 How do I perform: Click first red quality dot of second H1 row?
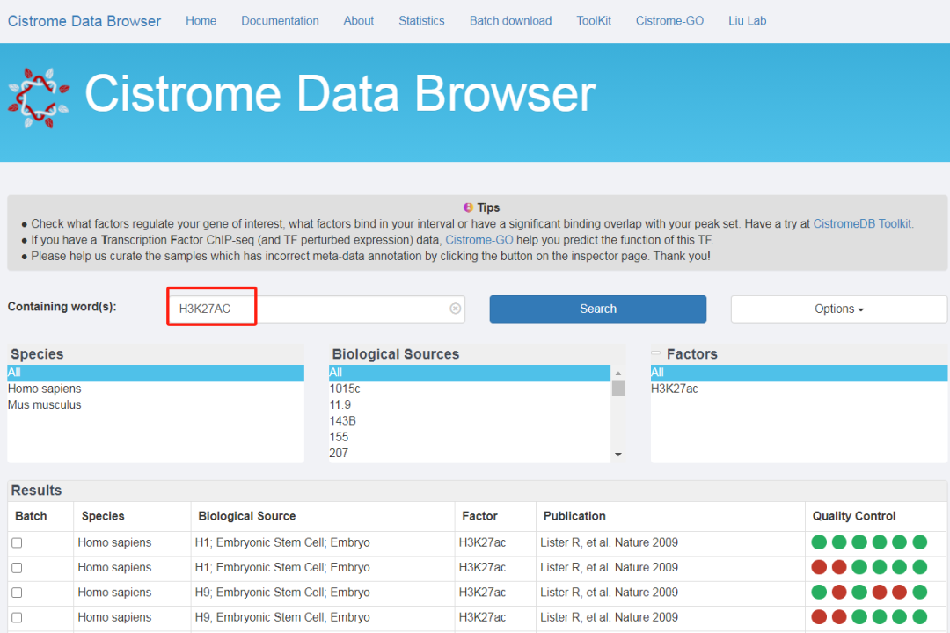point(819,567)
